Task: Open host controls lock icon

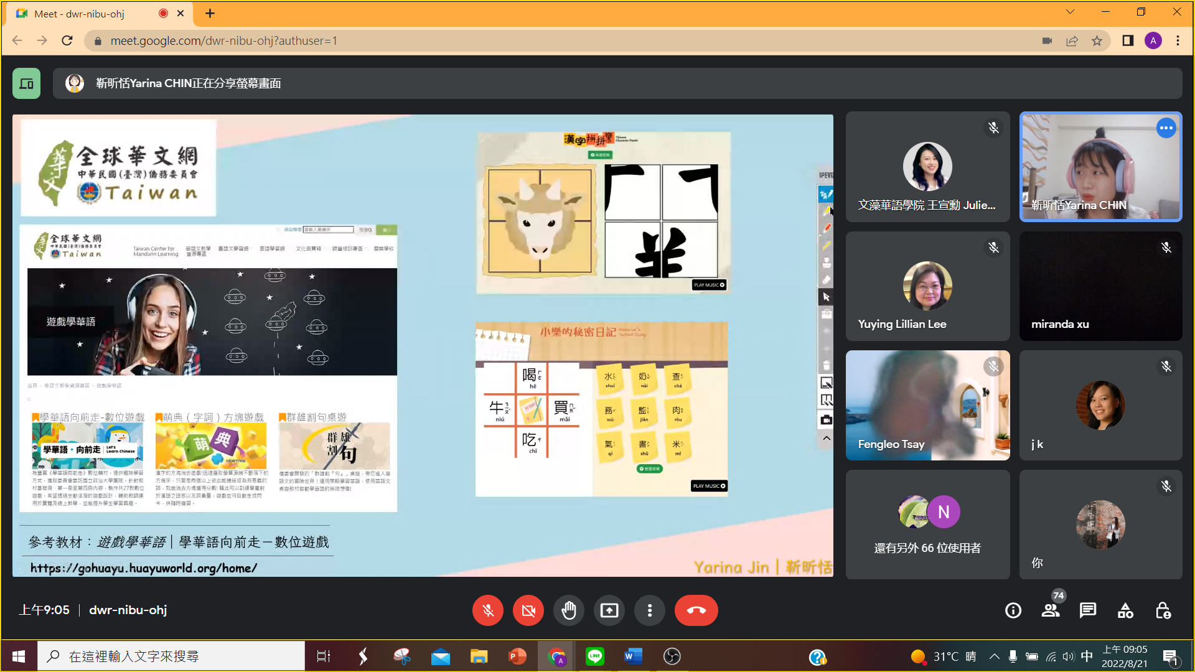Action: (x=1163, y=610)
